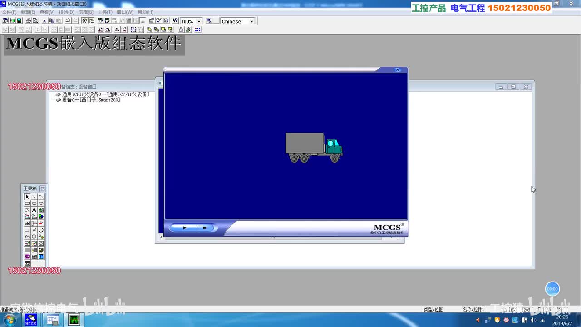Click the hammer toolbox toggle icon
The height and width of the screenshot is (327, 581).
click(x=84, y=21)
